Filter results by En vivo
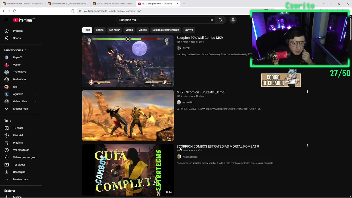Image resolution: width=352 pixels, height=198 pixels. (189, 30)
